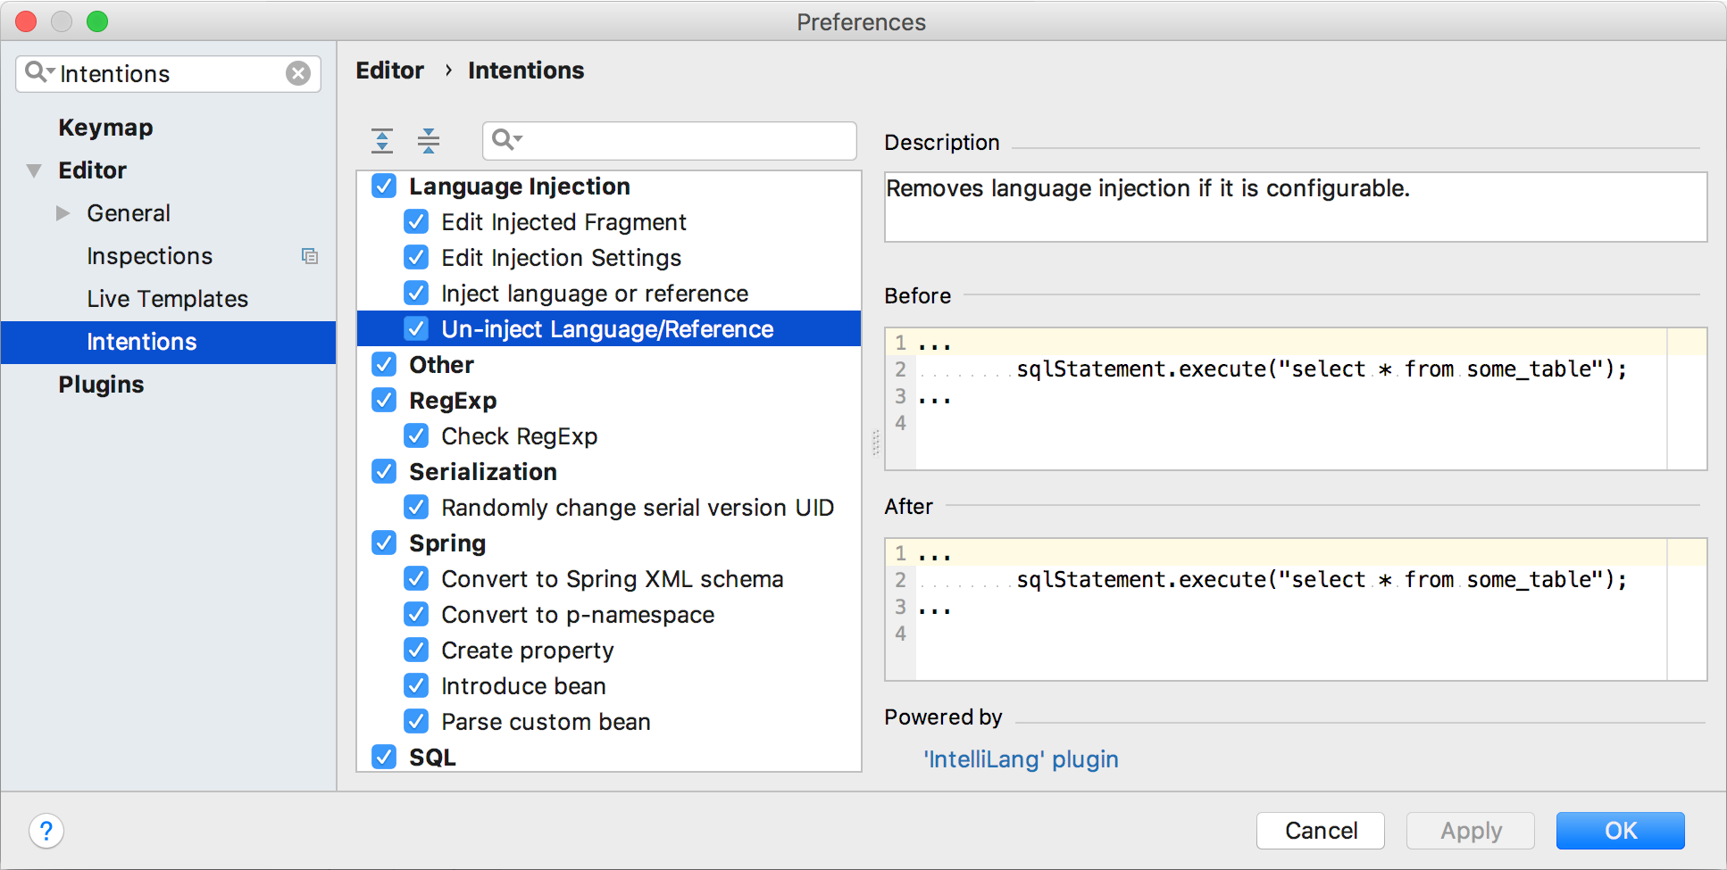Select the Live Templates settings page
The width and height of the screenshot is (1727, 870).
(168, 299)
